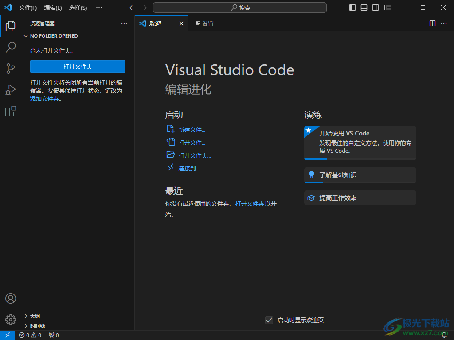Toggle the bottom panel layout icon

pos(364,8)
